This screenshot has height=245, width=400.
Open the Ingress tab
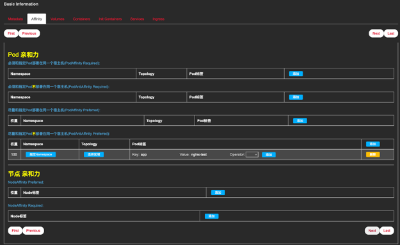159,19
